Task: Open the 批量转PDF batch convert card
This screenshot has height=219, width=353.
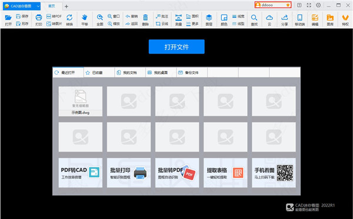Action: (x=177, y=173)
